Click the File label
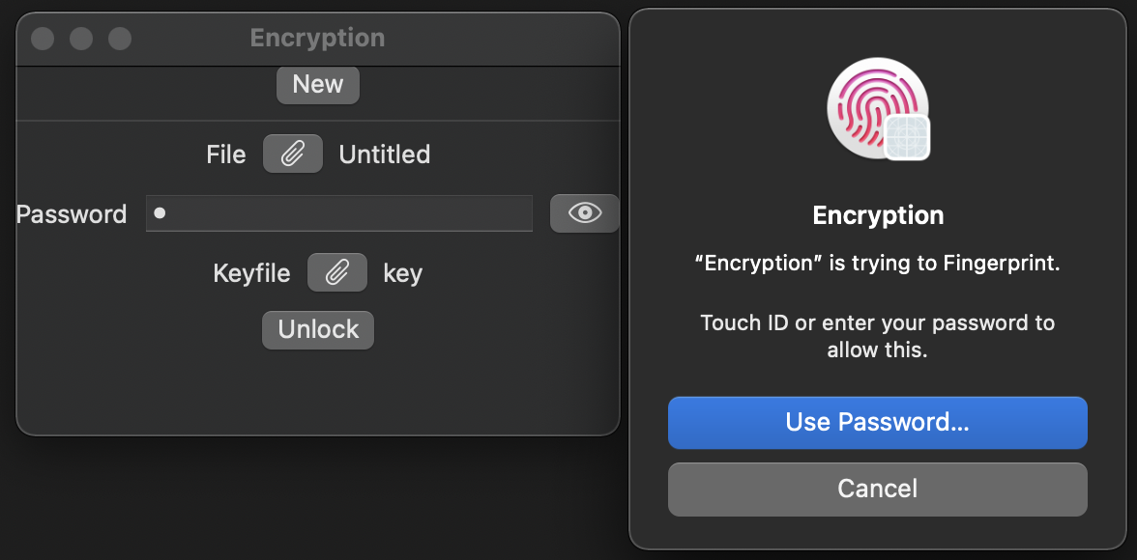1137x560 pixels. 226,154
